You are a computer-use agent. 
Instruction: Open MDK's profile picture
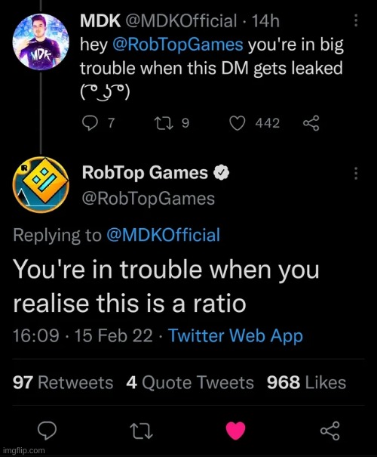point(41,42)
